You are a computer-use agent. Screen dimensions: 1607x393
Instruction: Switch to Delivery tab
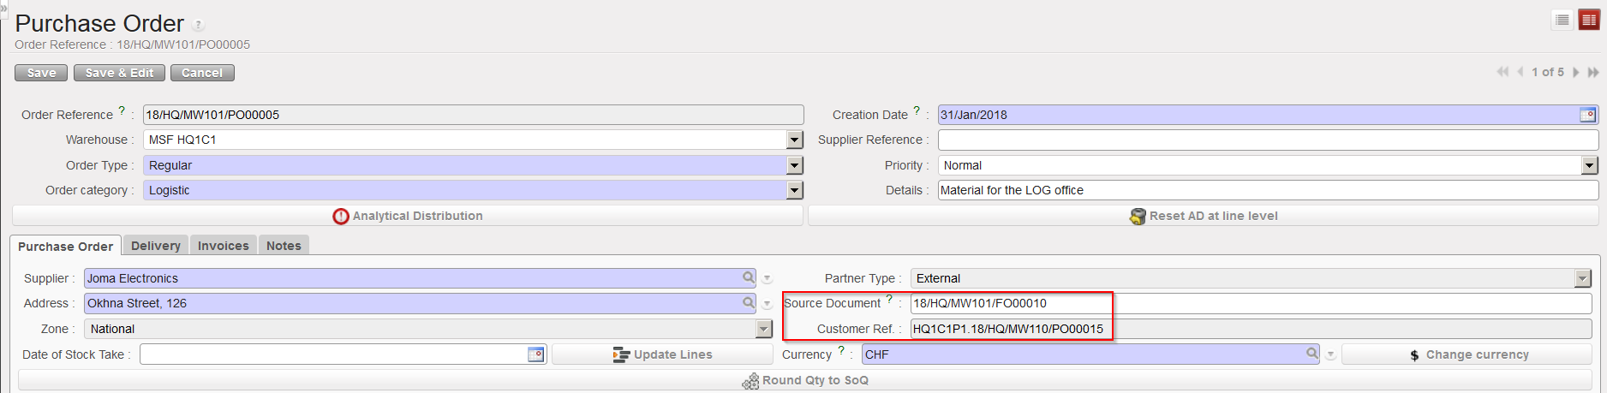pos(156,246)
